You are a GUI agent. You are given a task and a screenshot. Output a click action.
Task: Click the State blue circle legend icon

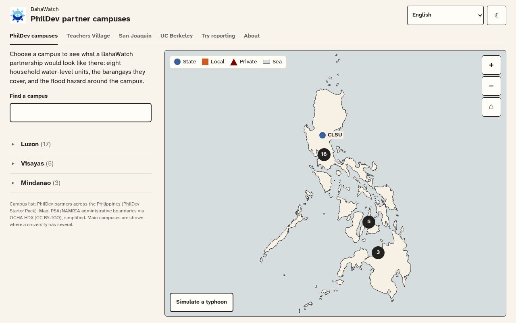(x=177, y=62)
